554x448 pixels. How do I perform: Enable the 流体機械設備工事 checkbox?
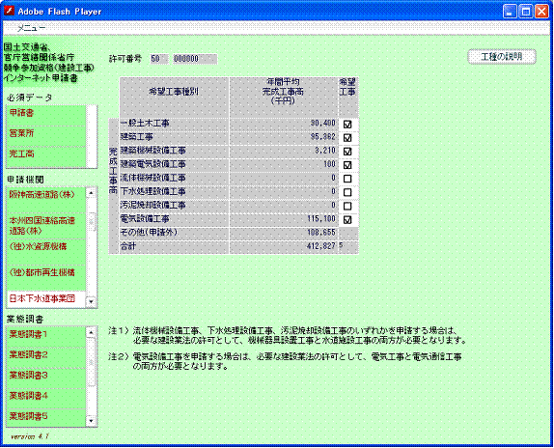coord(347,179)
